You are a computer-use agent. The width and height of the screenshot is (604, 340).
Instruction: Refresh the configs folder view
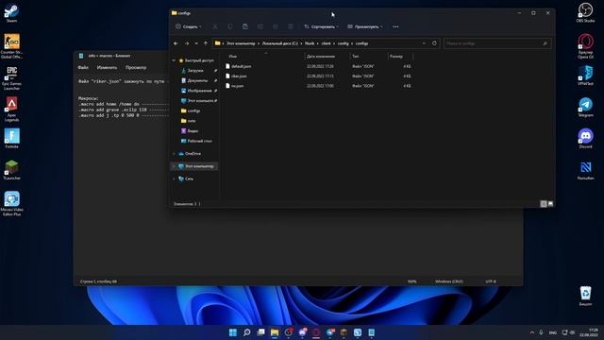point(434,43)
